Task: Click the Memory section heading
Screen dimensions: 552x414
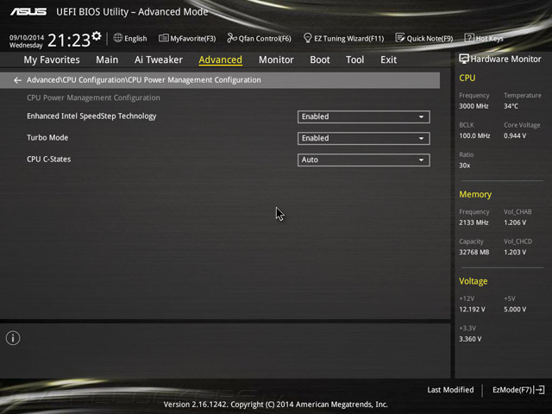Action: (475, 194)
